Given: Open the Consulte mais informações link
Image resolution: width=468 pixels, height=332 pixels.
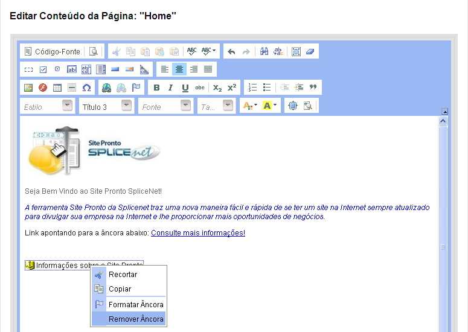Looking at the screenshot, I should tap(198, 233).
